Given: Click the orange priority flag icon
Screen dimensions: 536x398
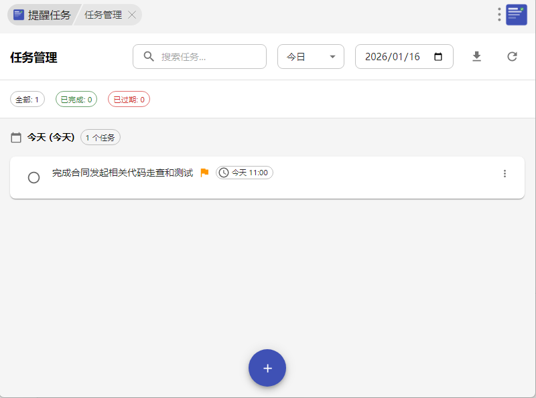Looking at the screenshot, I should (204, 173).
